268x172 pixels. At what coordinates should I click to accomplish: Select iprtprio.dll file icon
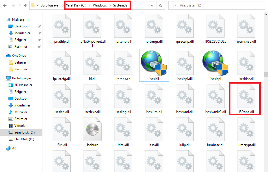pos(123,26)
